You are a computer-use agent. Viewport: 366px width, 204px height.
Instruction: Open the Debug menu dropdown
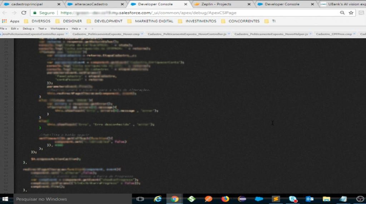pos(28,29)
